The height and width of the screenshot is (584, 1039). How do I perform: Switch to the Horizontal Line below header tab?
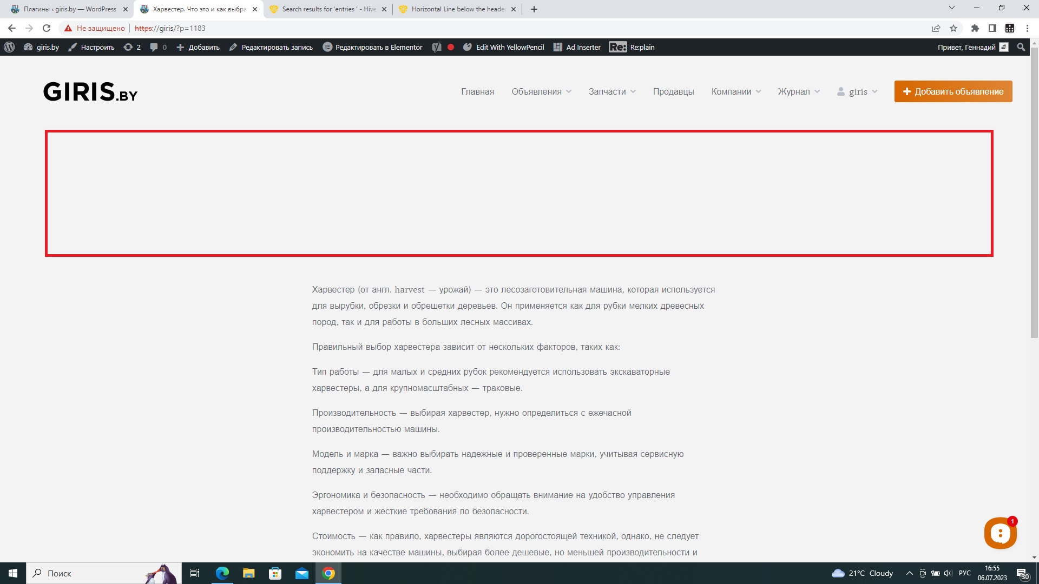[x=458, y=9]
